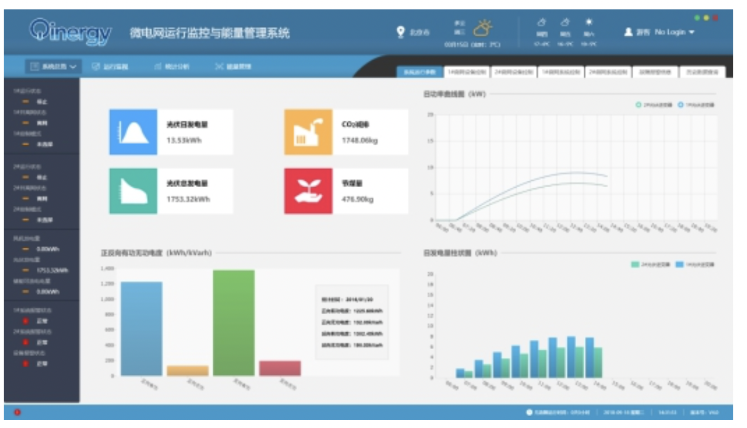Switch to the first 2# microgrid control tab
Image resolution: width=747 pixels, height=428 pixels.
pyautogui.click(x=514, y=72)
